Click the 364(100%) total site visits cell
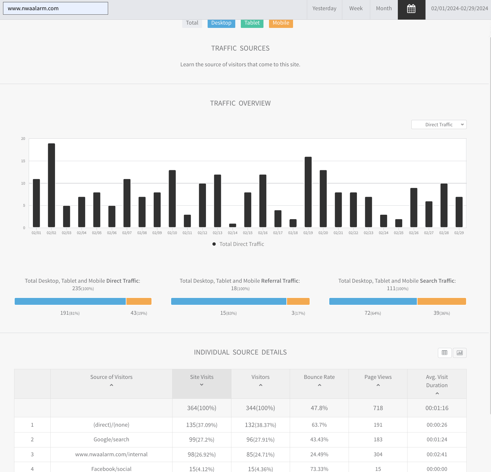The image size is (491, 472). pyautogui.click(x=202, y=408)
